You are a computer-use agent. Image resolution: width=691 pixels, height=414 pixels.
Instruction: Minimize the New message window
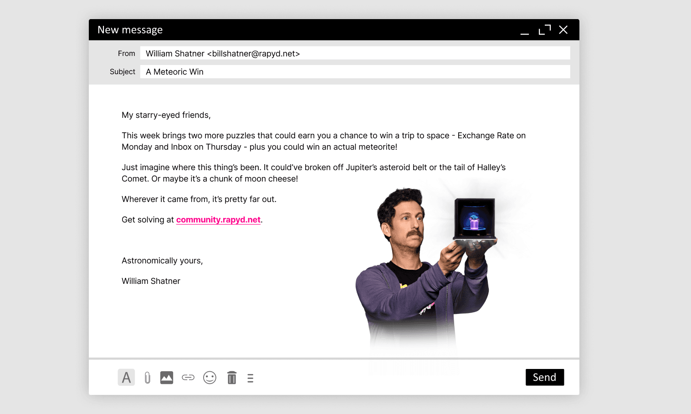point(525,33)
